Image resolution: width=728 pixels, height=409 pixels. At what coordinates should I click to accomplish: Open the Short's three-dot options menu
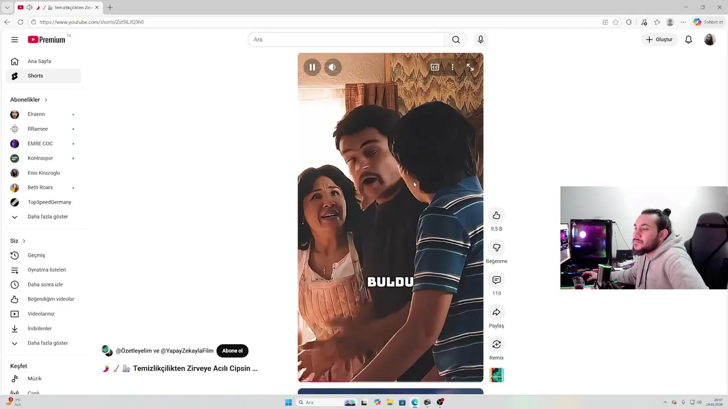click(453, 67)
